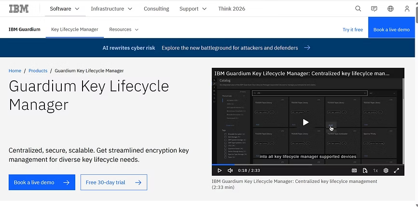This screenshot has width=418, height=207.
Task: Click the IBM logo
Action: (x=19, y=9)
